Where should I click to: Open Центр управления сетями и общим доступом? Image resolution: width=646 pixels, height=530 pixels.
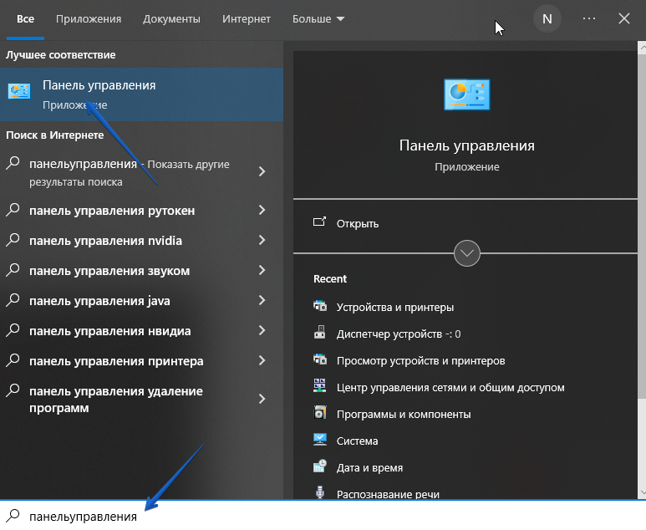pos(450,387)
